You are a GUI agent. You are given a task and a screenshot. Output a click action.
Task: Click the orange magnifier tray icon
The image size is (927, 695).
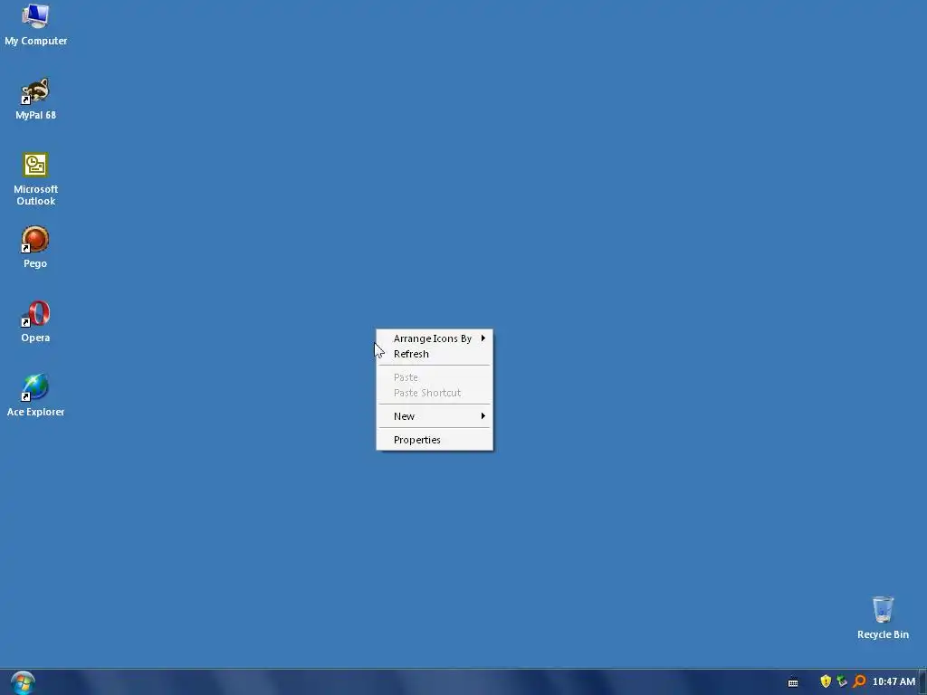[859, 681]
